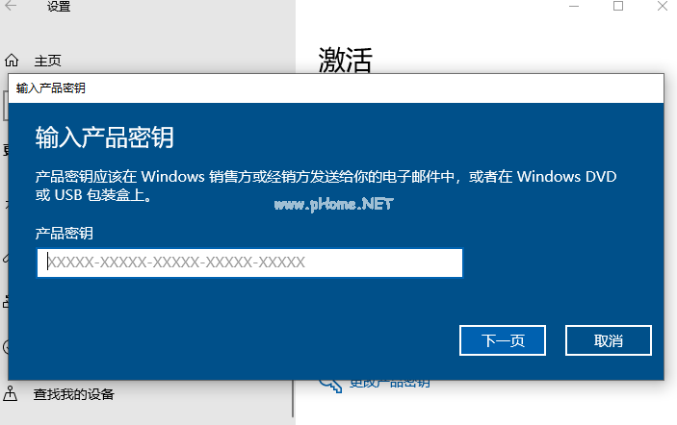Image resolution: width=677 pixels, height=425 pixels.
Task: Click the 产品密钥 label above the input field
Action: pyautogui.click(x=64, y=234)
